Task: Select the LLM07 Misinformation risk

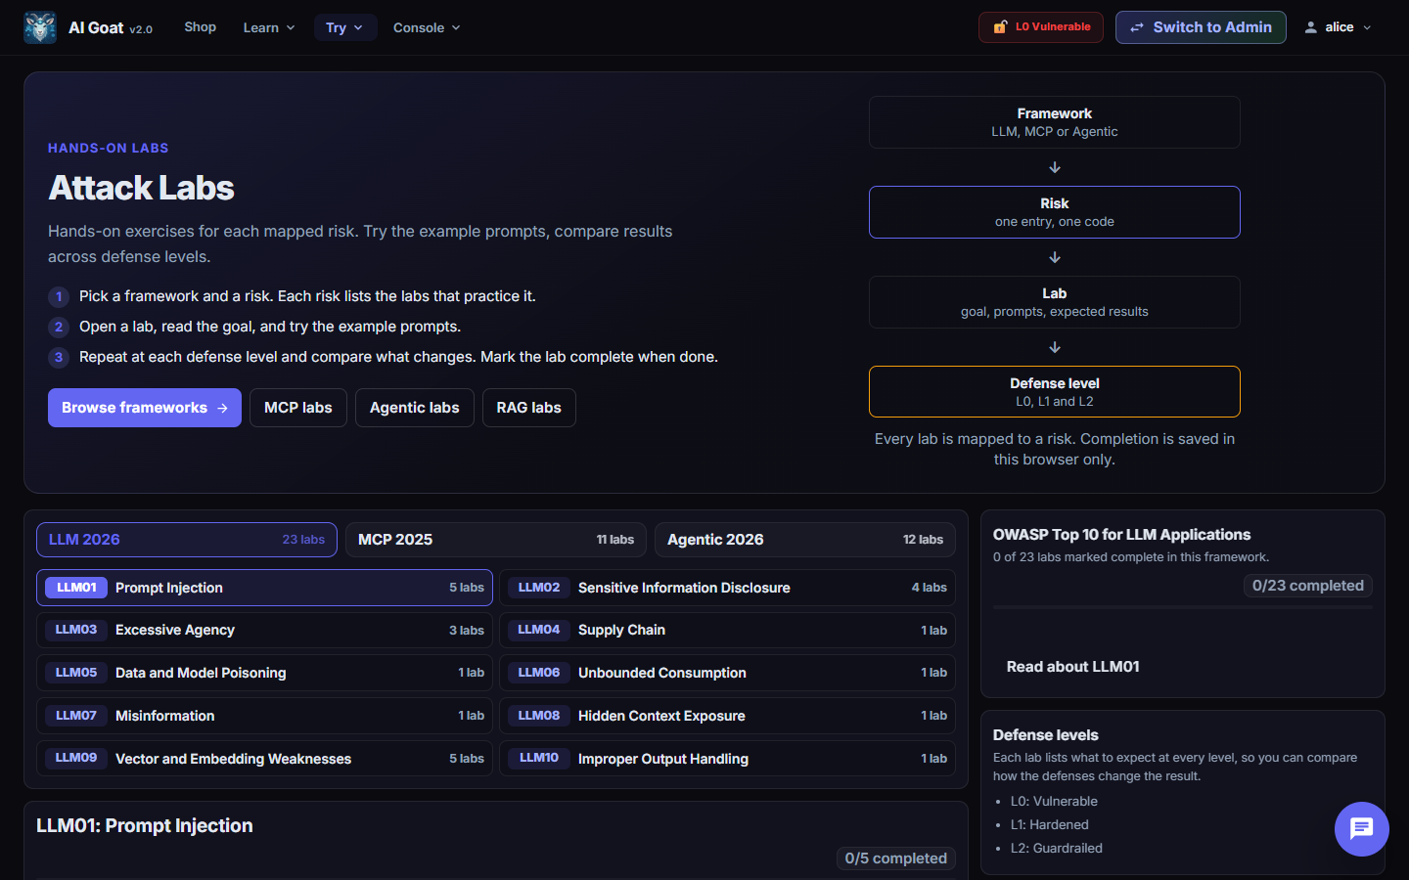Action: pyautogui.click(x=264, y=716)
